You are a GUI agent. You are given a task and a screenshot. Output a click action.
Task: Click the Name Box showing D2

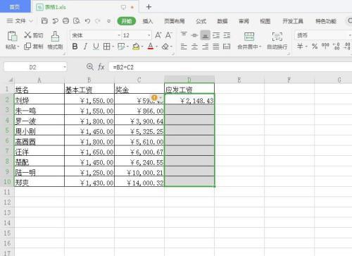point(35,67)
